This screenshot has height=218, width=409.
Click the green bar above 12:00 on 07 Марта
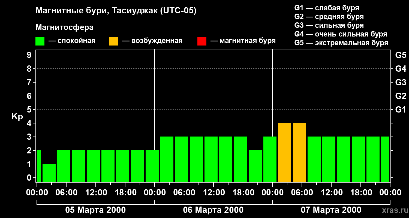pos(329,159)
